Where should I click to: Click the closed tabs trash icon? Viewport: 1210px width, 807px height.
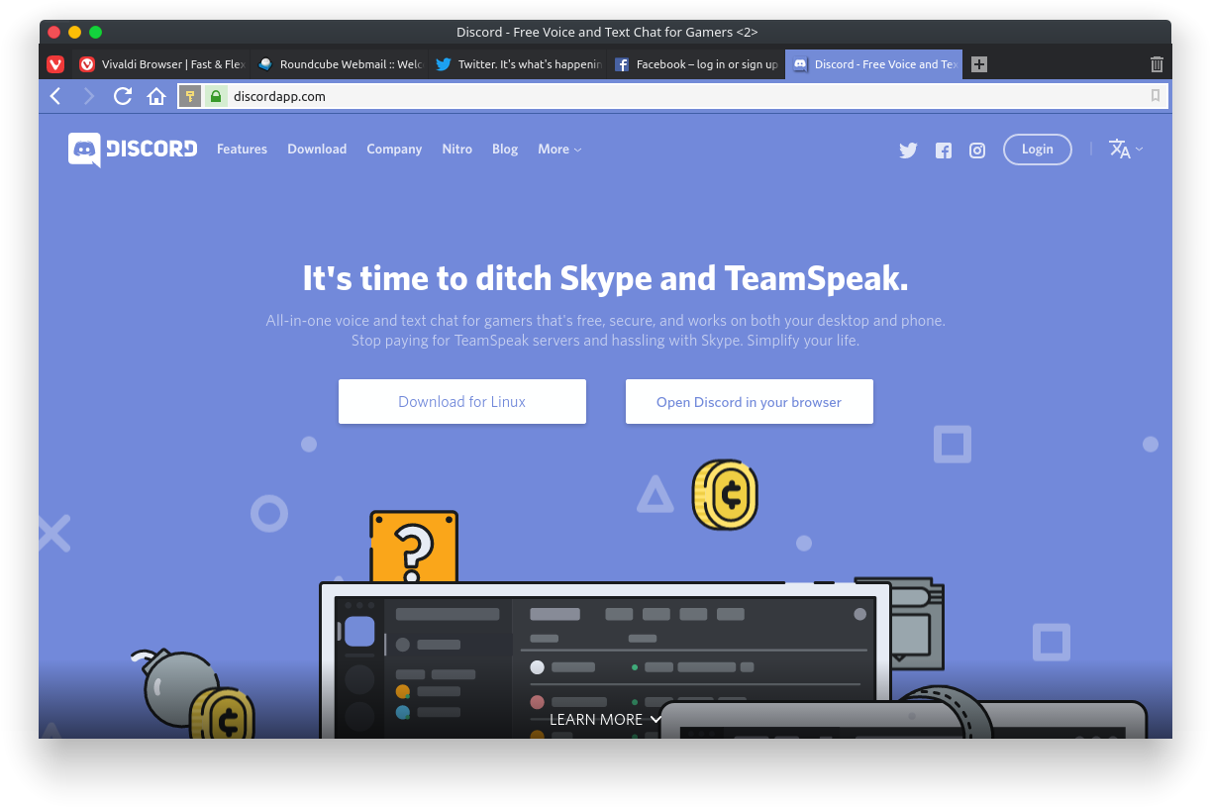(x=1156, y=63)
